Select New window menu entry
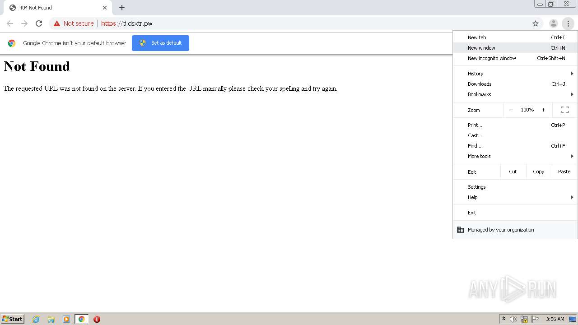Screen dimensions: 578x325 pyautogui.click(x=515, y=48)
